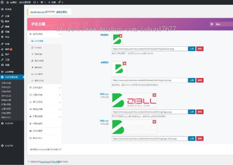Select Zibll主题设置 in sidebar

(x=12, y=77)
